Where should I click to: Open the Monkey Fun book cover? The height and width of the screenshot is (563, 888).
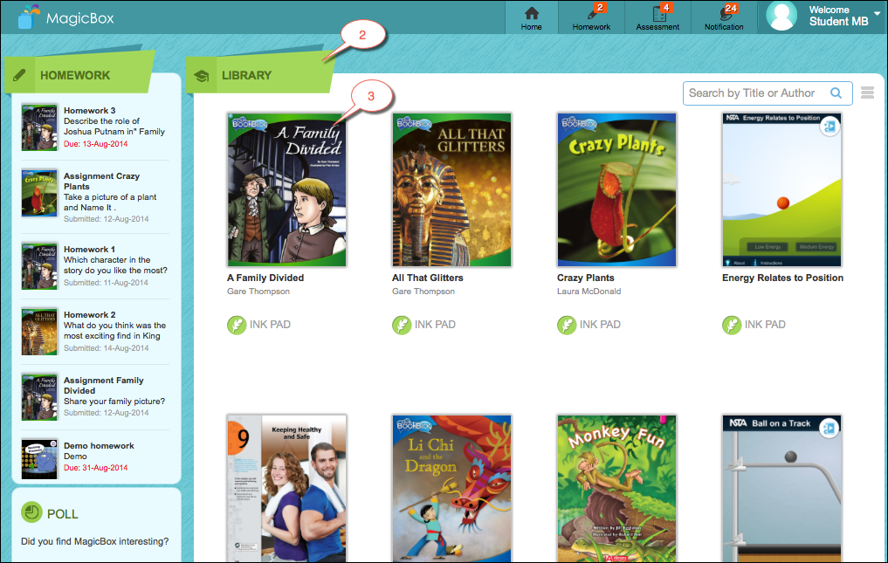pos(616,489)
